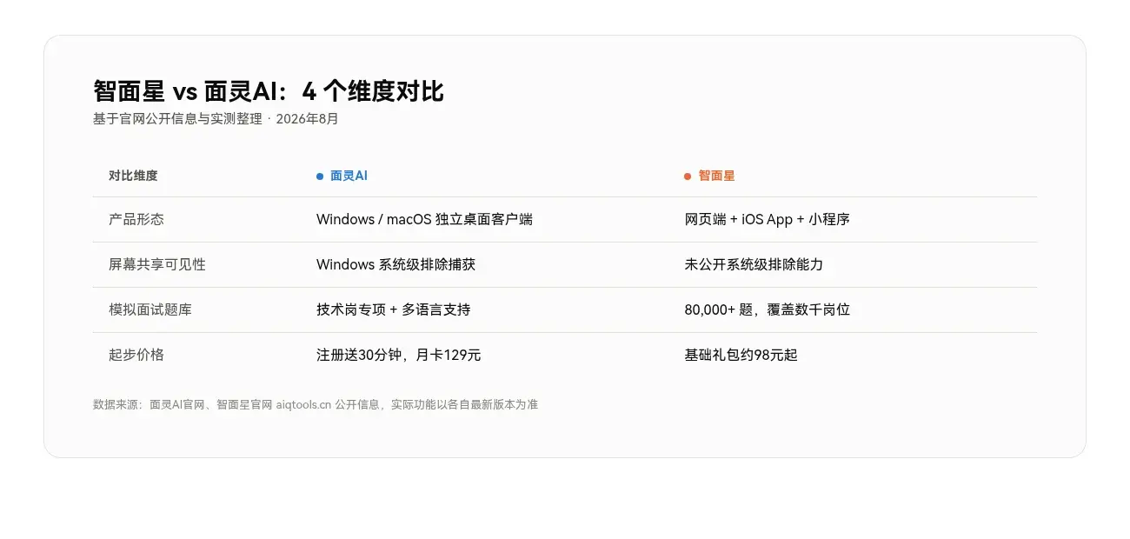Click the blue dot beside 面灵AI header
The height and width of the screenshot is (539, 1130).
[x=320, y=176]
